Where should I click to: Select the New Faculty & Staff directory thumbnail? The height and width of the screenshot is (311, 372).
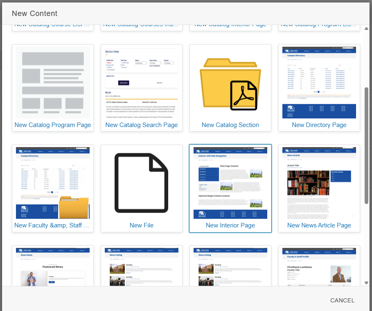[53, 183]
